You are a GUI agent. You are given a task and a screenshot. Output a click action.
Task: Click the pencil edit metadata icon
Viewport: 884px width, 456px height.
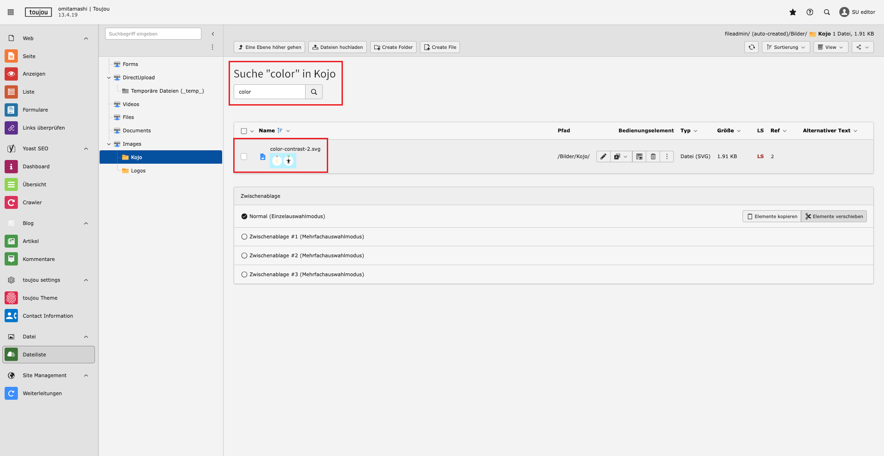603,157
